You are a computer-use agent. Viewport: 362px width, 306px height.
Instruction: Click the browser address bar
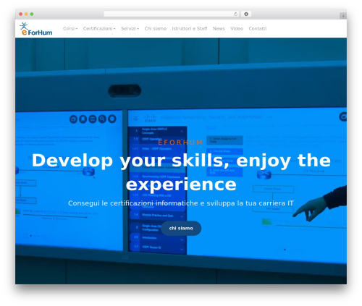tap(172, 14)
